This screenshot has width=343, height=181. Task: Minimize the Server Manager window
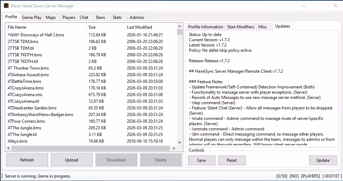click(x=304, y=6)
